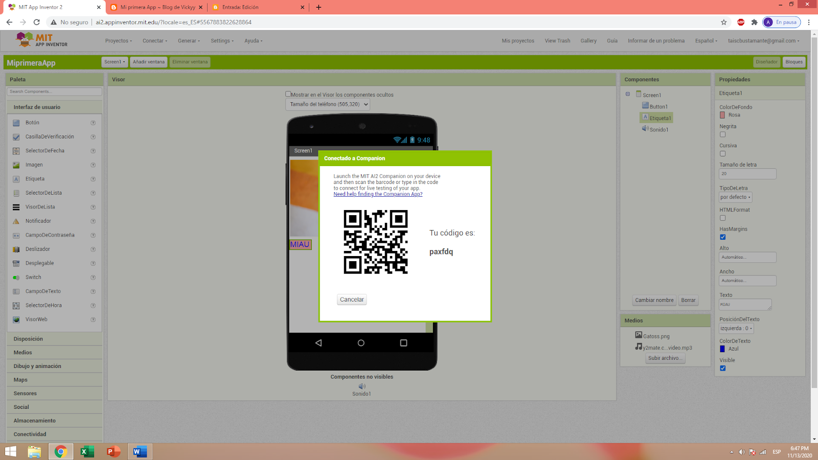Open the Conectar menu
Viewport: 818px width, 460px height.
155,41
